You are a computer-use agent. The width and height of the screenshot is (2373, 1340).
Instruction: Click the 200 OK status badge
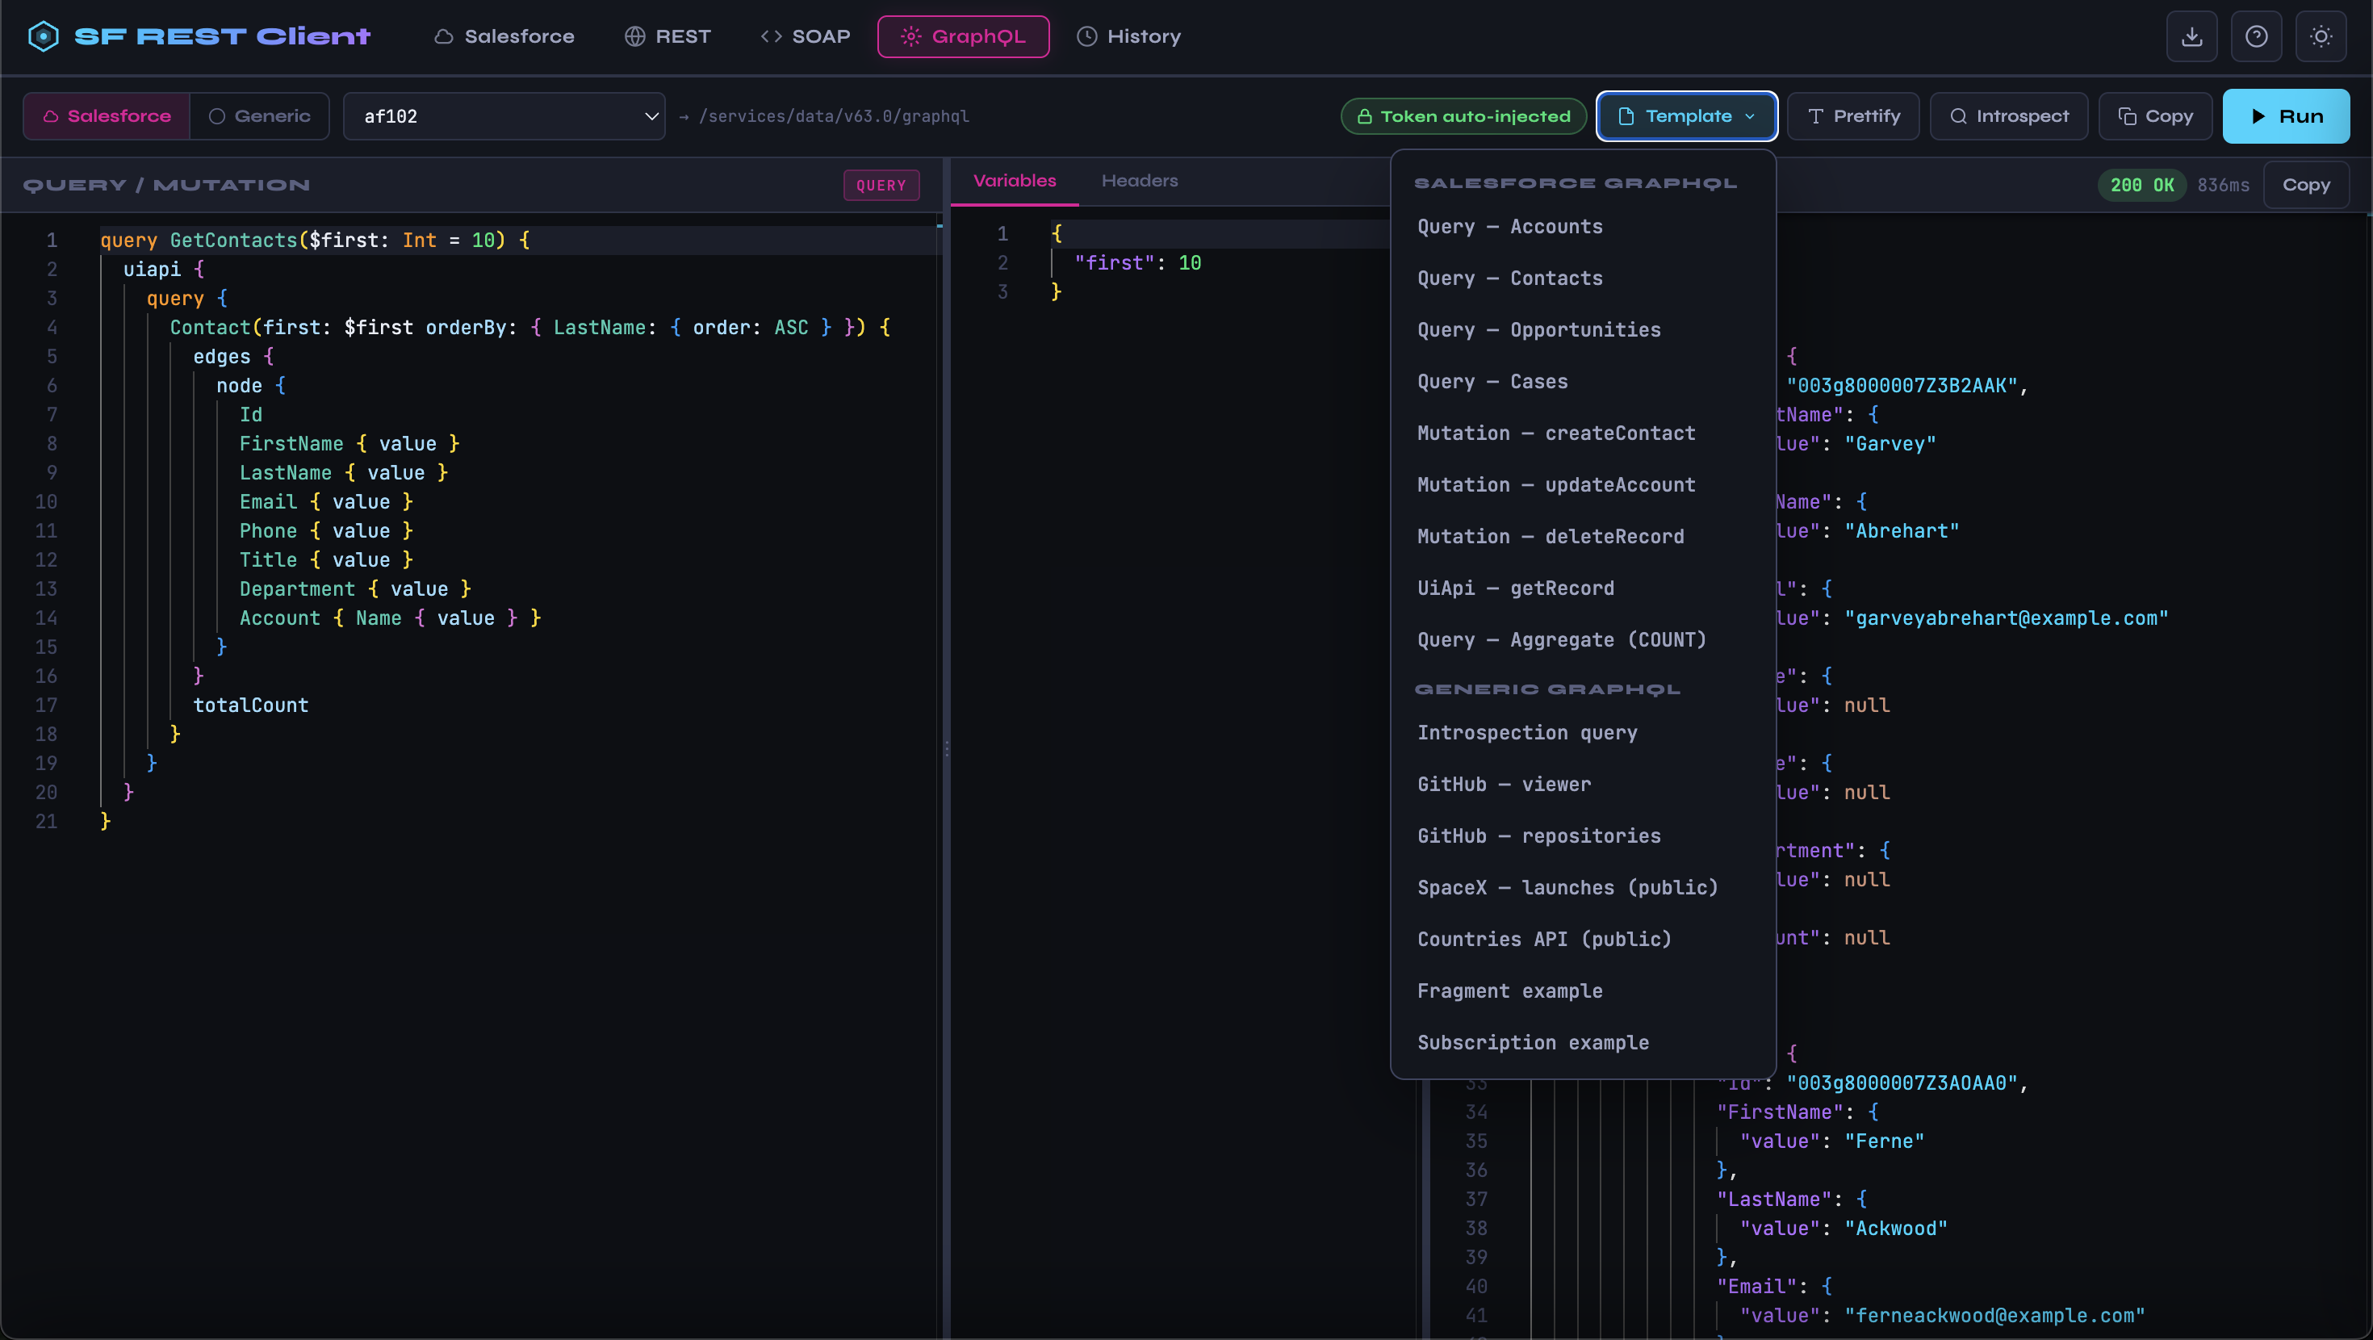2142,185
